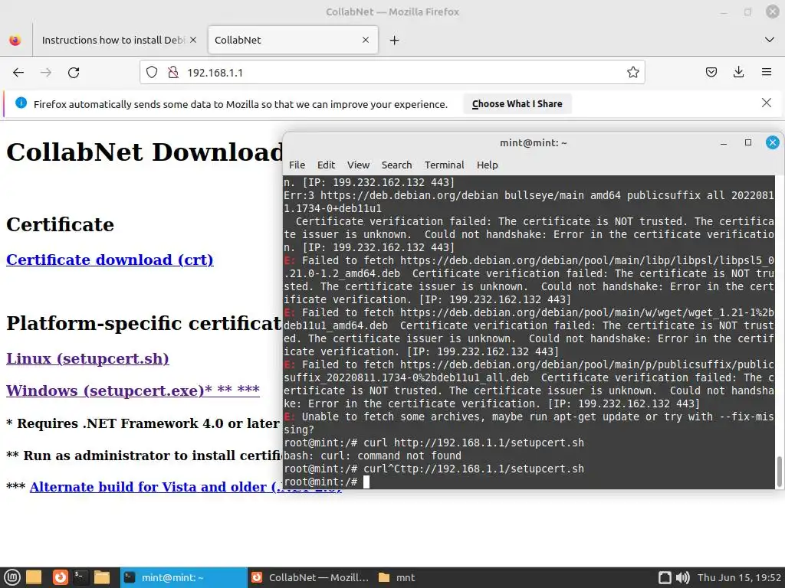This screenshot has width=785, height=588.
Task: Click the CollabNet Download heading
Action: [145, 152]
